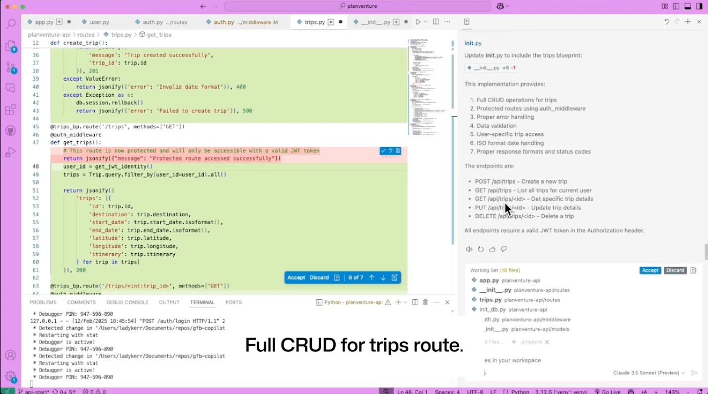Open the Extensions view in activity bar
This screenshot has height=394, width=708.
(x=10, y=110)
